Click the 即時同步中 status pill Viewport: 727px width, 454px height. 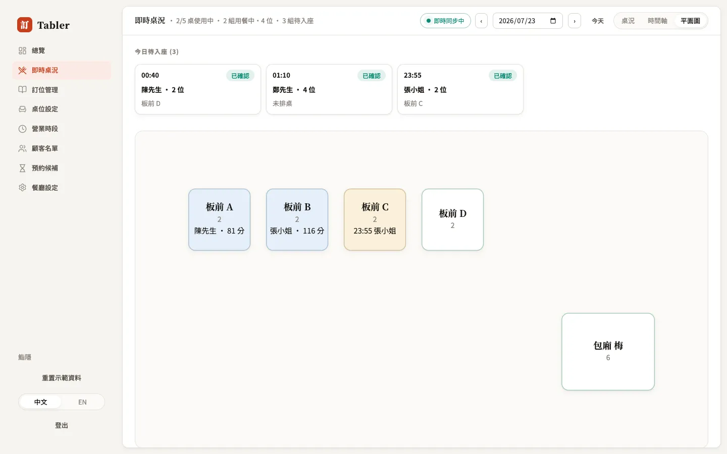pos(445,21)
